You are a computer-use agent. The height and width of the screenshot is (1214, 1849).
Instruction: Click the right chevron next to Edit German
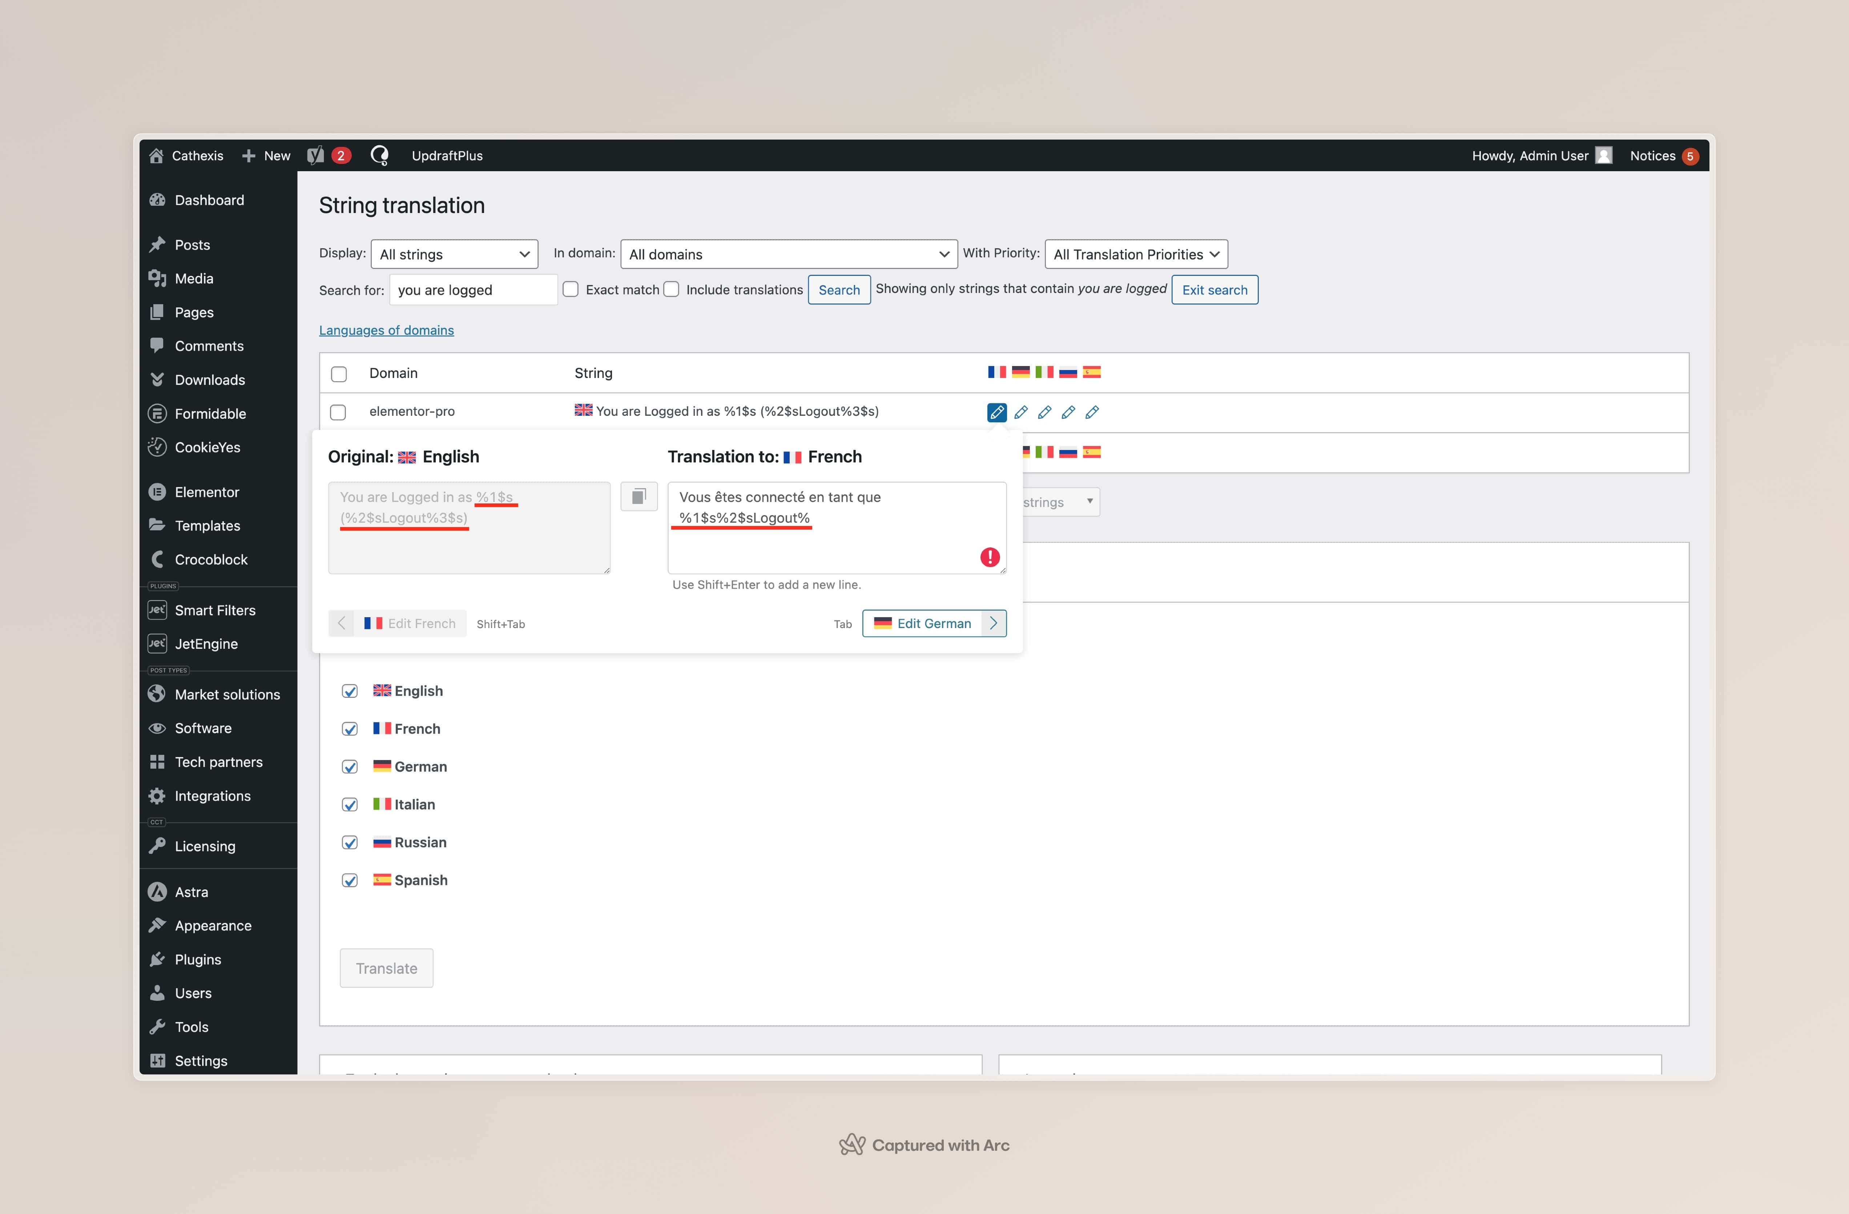click(994, 623)
